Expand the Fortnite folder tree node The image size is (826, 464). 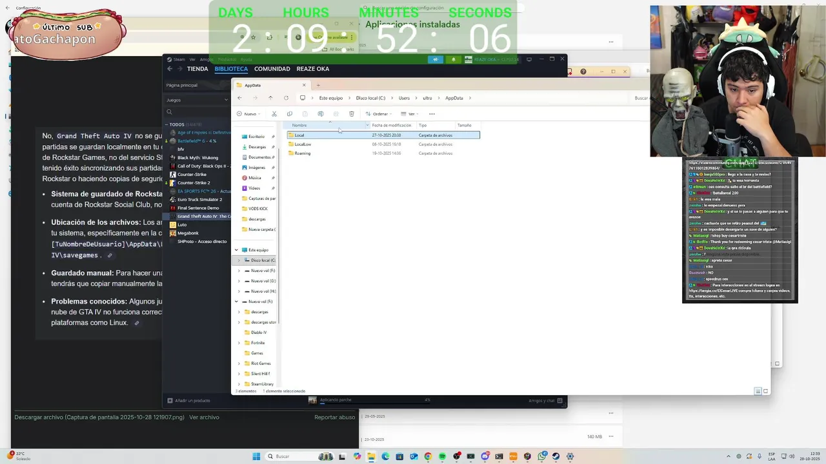239,343
